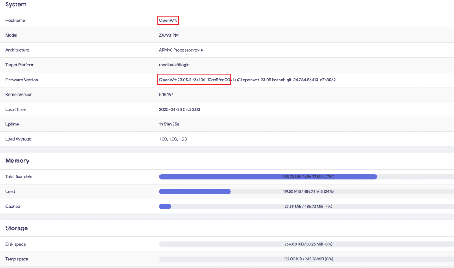Click the Memory section heading
This screenshot has height=268, width=454.
pos(17,161)
